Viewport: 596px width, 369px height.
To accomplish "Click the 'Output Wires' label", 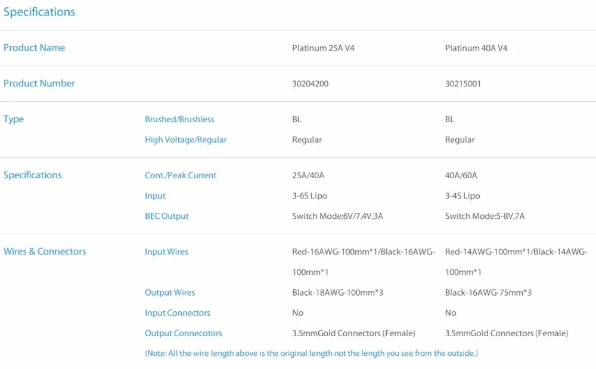I will [170, 293].
